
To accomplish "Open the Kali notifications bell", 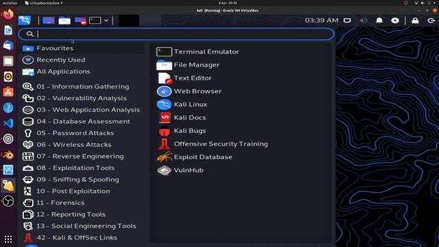I will pyautogui.click(x=379, y=21).
